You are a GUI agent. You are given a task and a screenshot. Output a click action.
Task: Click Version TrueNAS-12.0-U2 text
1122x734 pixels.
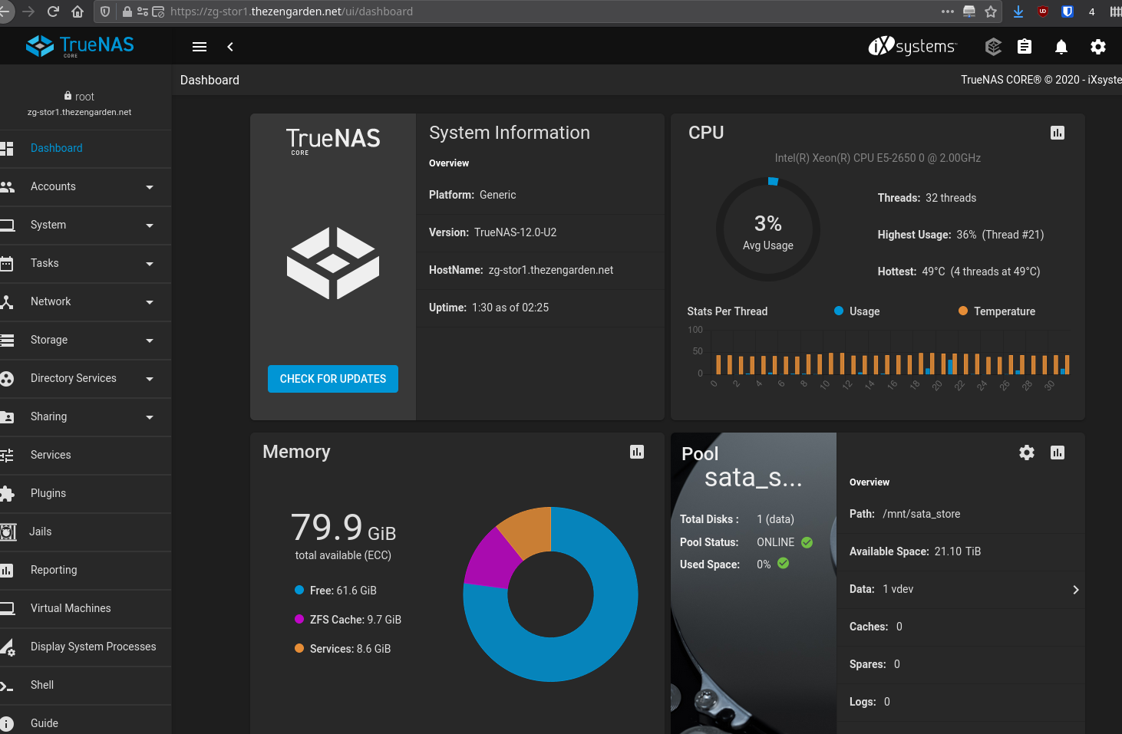[x=493, y=232]
